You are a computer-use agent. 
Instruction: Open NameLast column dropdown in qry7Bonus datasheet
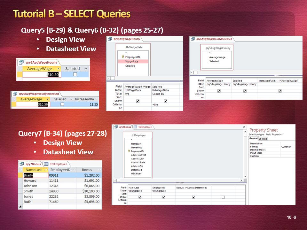coord(46,170)
